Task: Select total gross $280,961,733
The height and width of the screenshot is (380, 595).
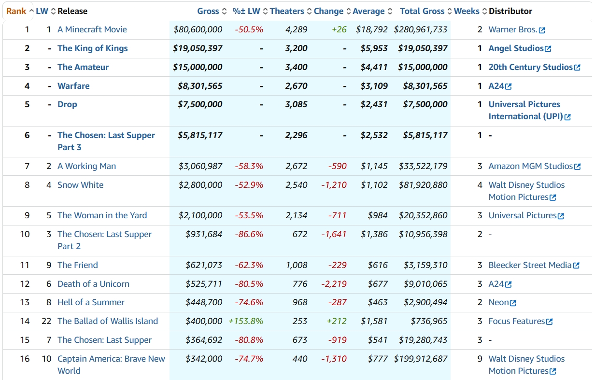Action: click(x=421, y=29)
